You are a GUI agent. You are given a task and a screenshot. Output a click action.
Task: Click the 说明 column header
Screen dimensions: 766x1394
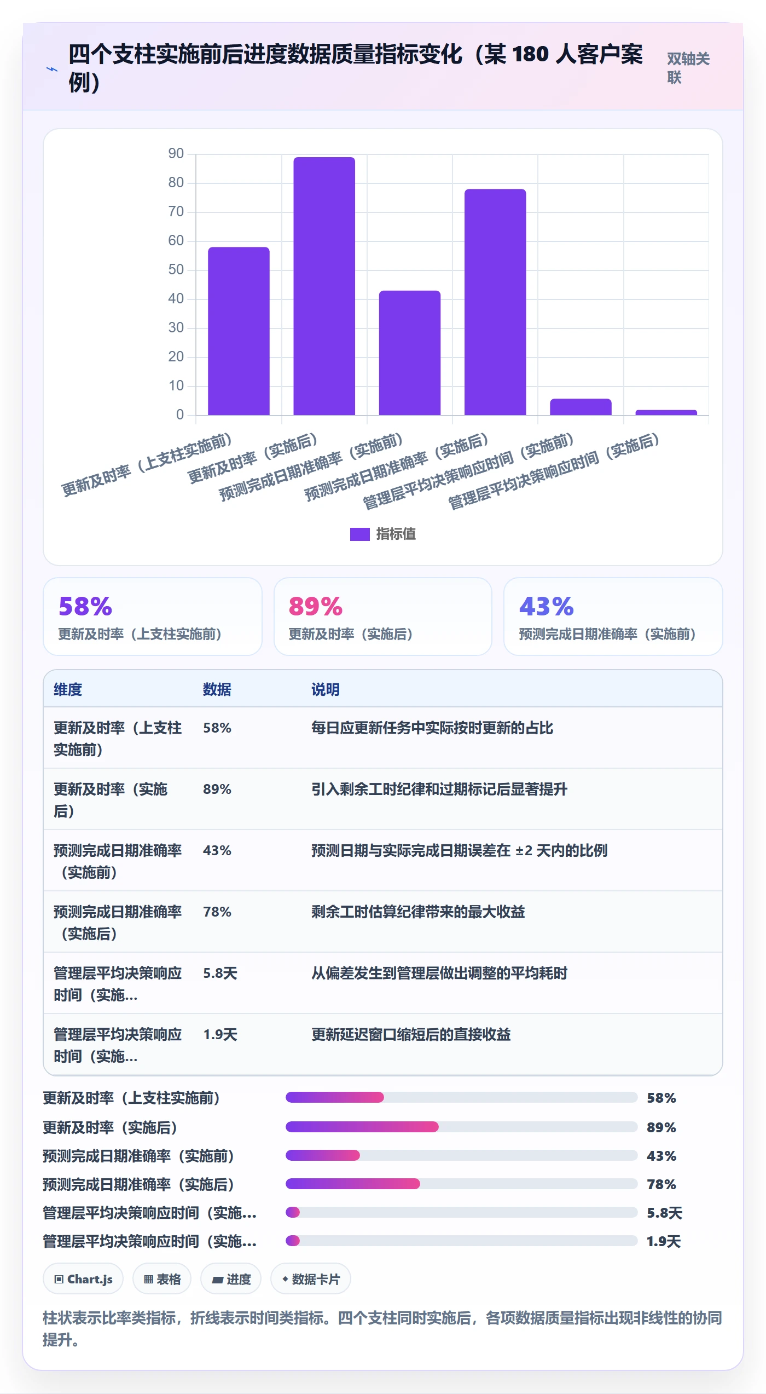326,689
